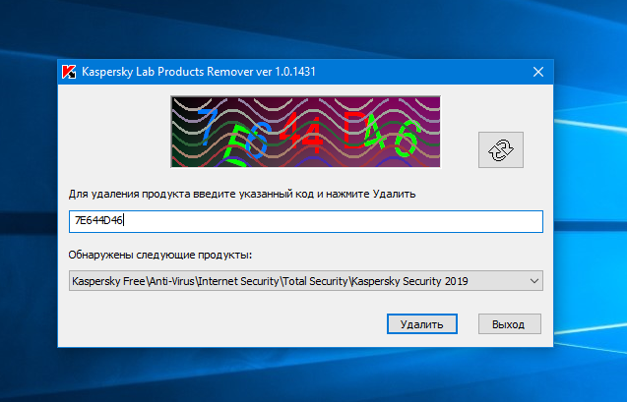This screenshot has width=627, height=402.
Task: Click the label Обнаружены следующие продукты
Action: point(160,255)
